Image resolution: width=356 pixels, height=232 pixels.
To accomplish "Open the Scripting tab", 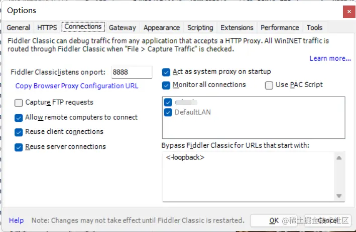I will [x=200, y=28].
